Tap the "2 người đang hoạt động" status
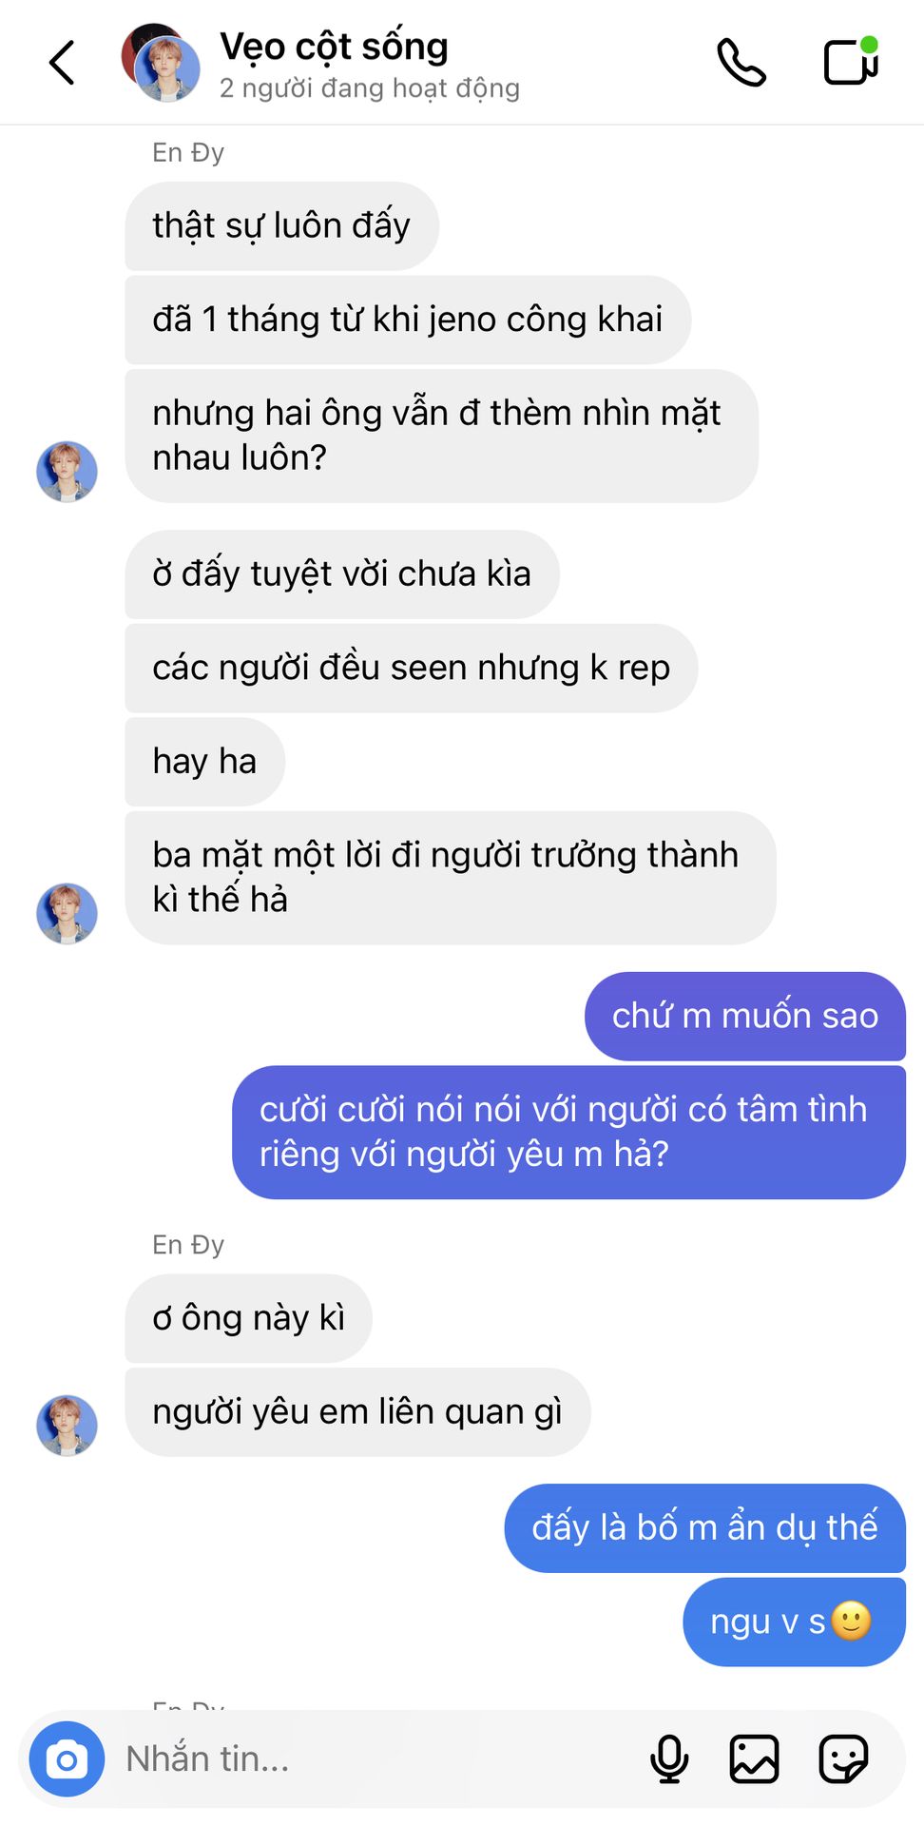 (370, 88)
